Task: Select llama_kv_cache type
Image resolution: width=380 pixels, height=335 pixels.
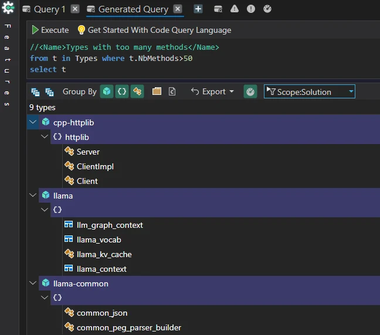Action: pos(104,254)
